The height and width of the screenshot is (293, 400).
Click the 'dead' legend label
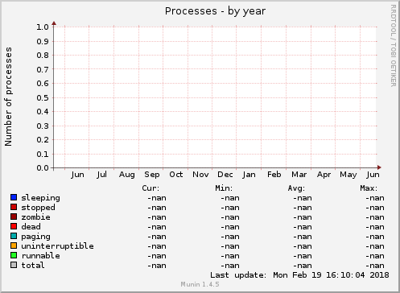point(31,227)
